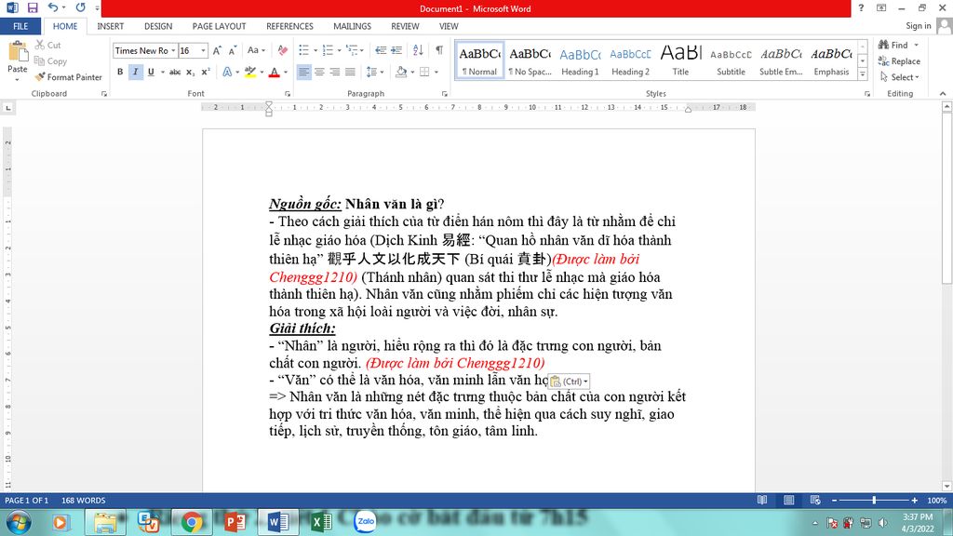Click Sign in link
Viewport: 953px width, 536px height.
tap(918, 25)
